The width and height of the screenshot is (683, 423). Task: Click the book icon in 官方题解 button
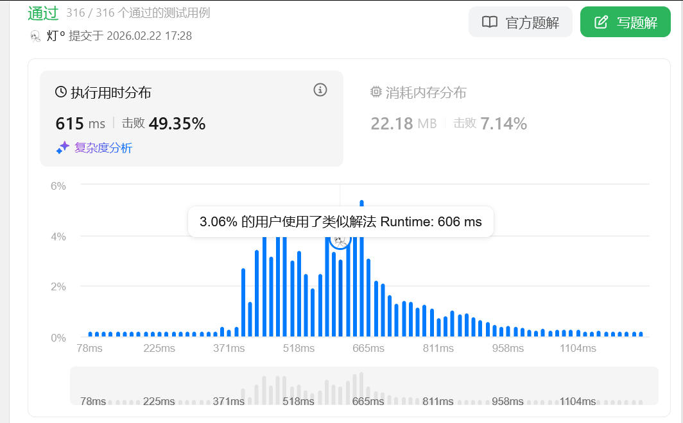(x=490, y=22)
